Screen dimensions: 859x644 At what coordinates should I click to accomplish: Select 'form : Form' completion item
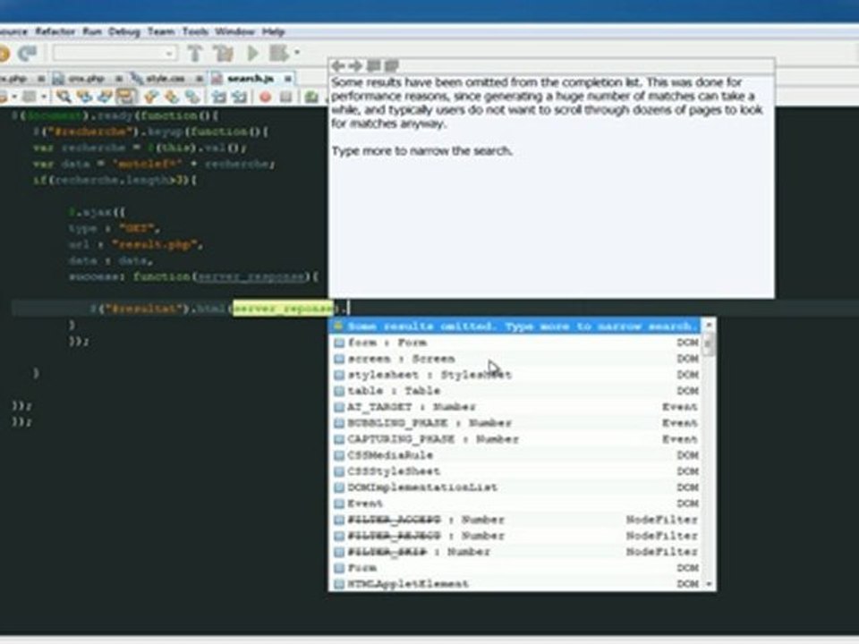[x=515, y=343]
